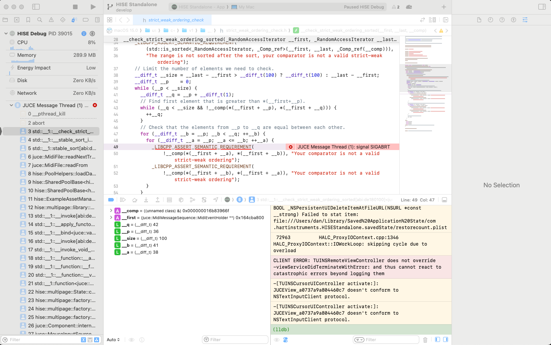
Task: Collapse the JUCE Message Thread (1) row
Action: tap(11, 105)
